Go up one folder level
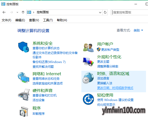 click(x=23, y=12)
